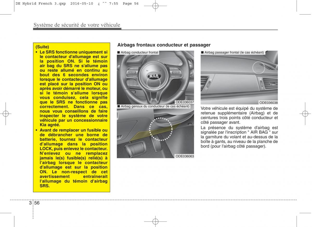
Task: Click the image code ODE036038
Action: click(x=269, y=102)
